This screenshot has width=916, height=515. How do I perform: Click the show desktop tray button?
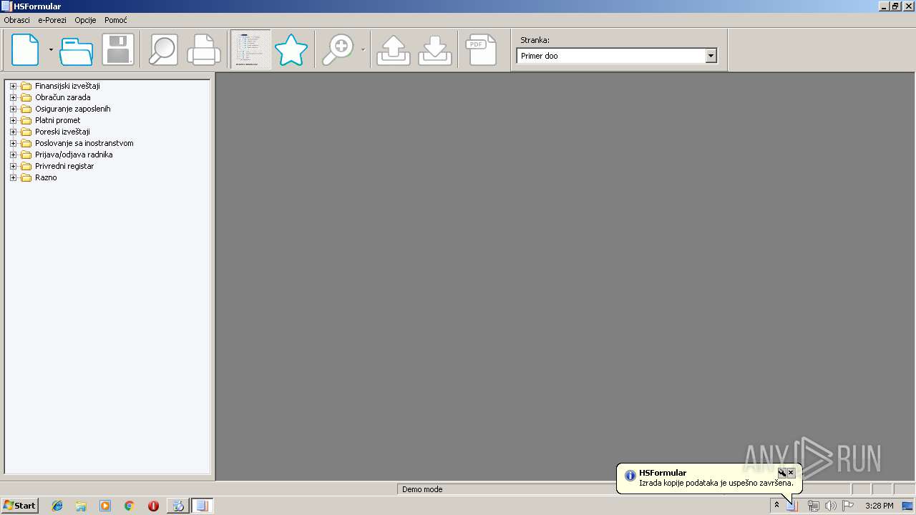[x=907, y=506]
